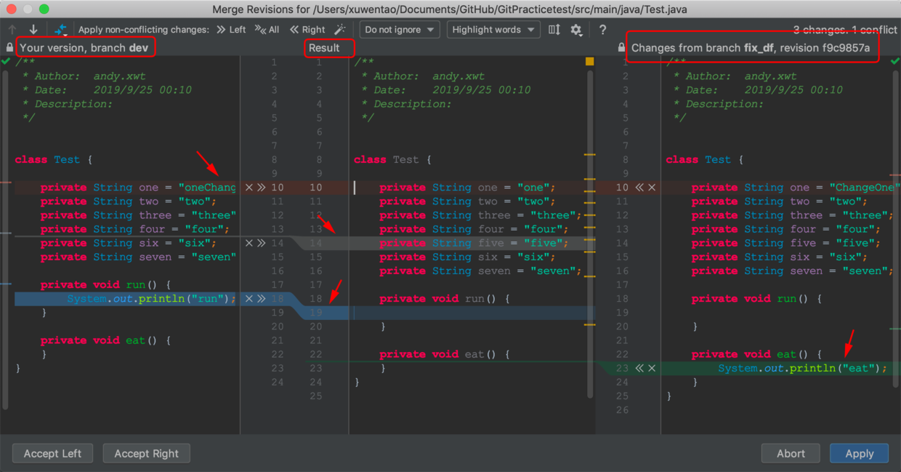
Task: Click String six line in right pane
Action: pos(780,257)
